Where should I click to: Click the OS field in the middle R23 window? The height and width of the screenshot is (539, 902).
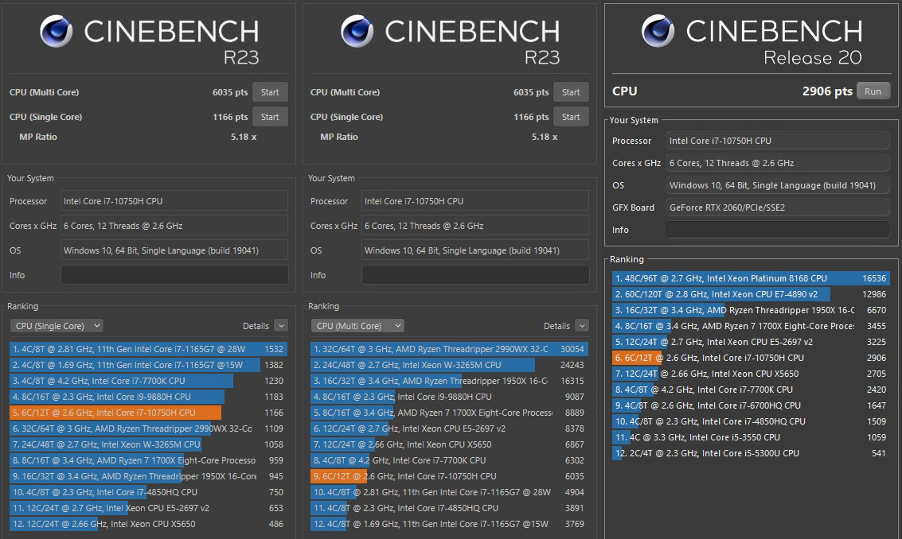pyautogui.click(x=475, y=250)
